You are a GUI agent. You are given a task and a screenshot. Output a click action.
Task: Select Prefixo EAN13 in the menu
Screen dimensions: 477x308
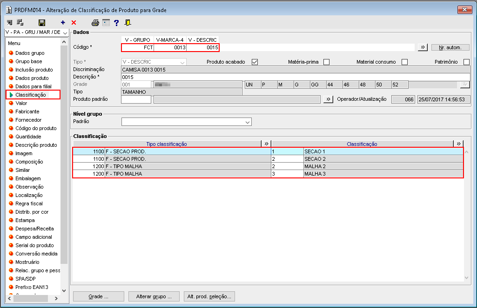pyautogui.click(x=32, y=287)
